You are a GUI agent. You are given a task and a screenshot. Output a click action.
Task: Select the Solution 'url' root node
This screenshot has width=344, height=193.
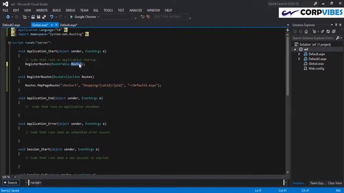(315, 44)
